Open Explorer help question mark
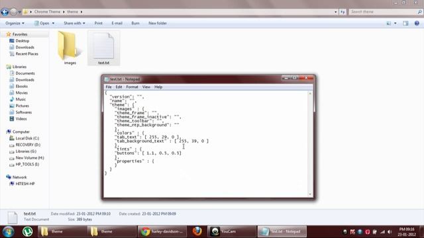 click(x=417, y=23)
